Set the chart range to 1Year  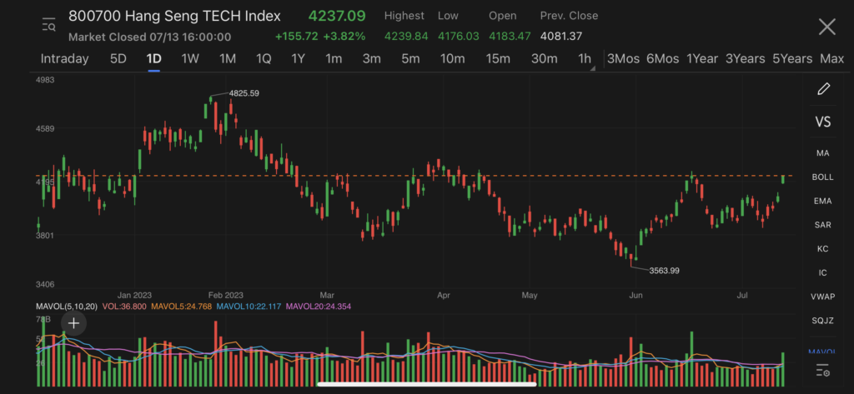point(702,59)
